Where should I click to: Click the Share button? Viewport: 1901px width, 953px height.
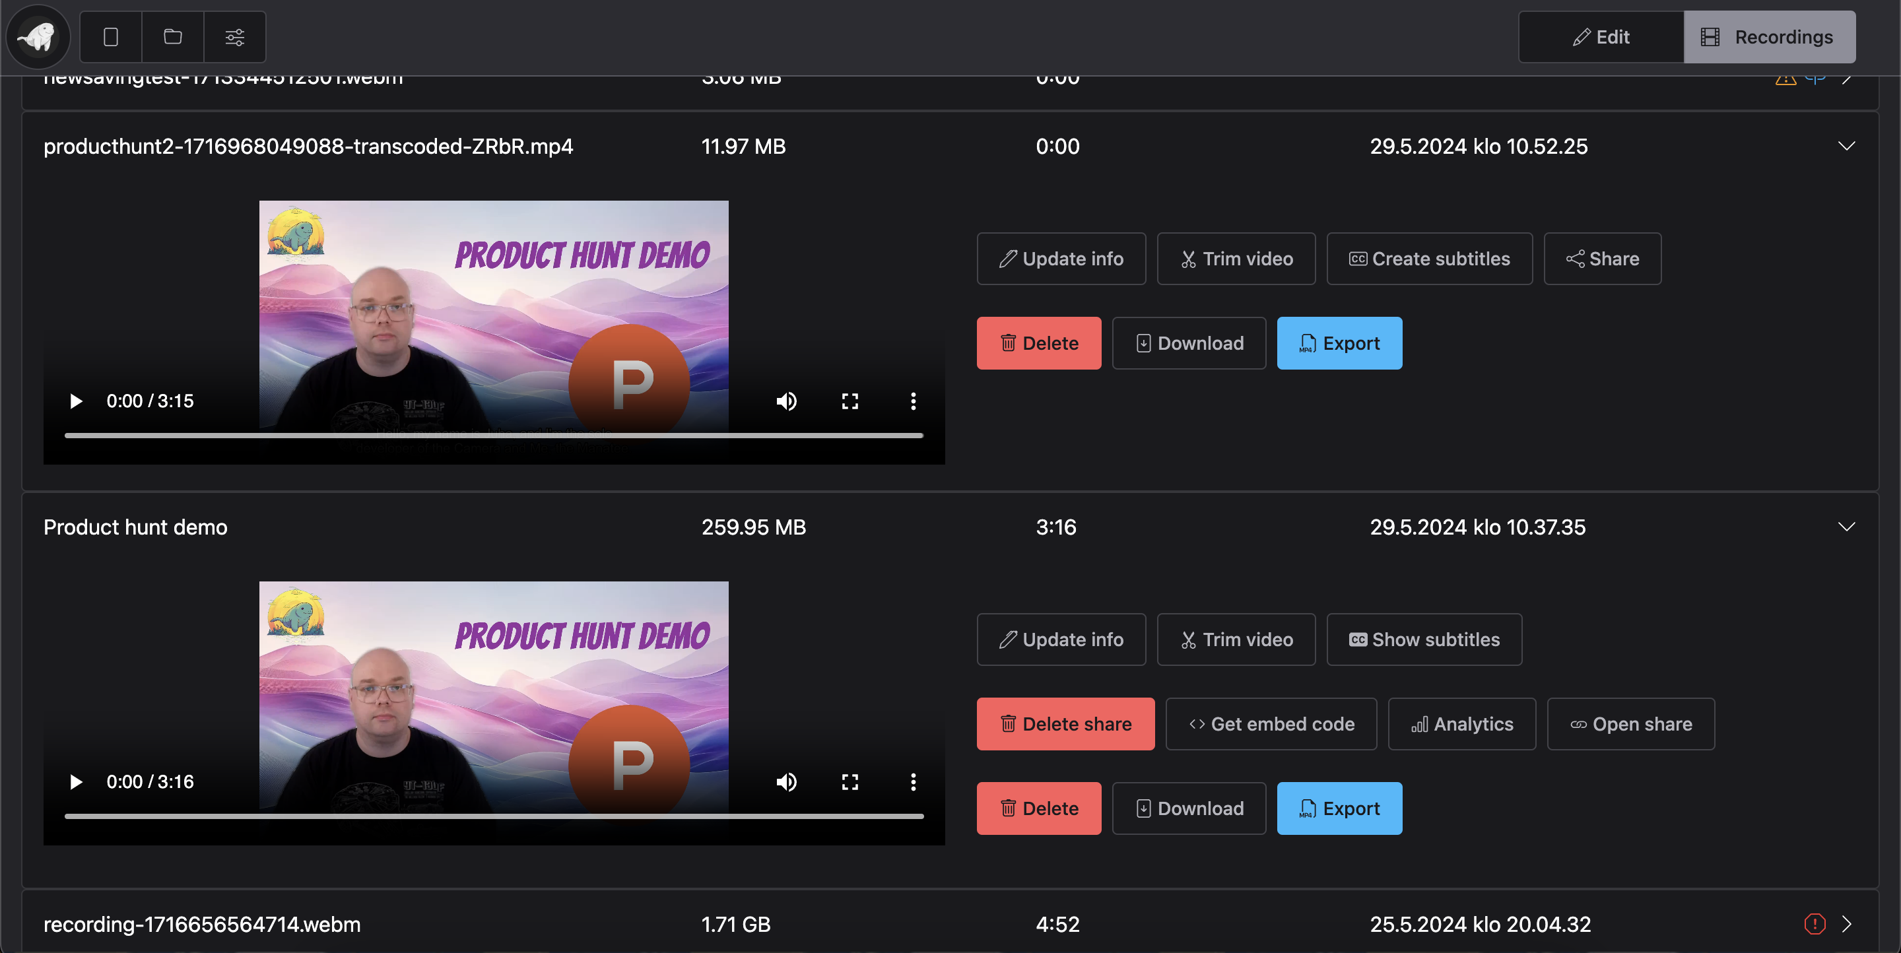tap(1602, 259)
